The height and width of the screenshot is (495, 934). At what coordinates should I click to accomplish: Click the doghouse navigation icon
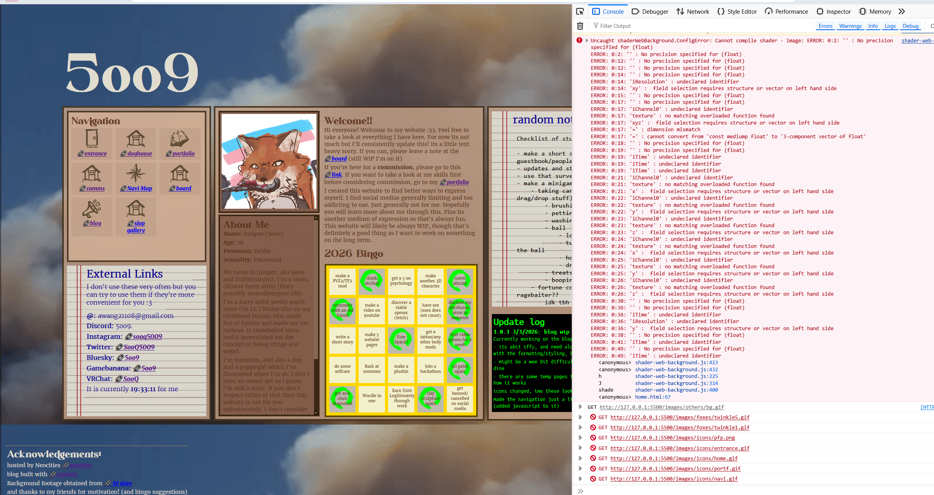click(135, 139)
